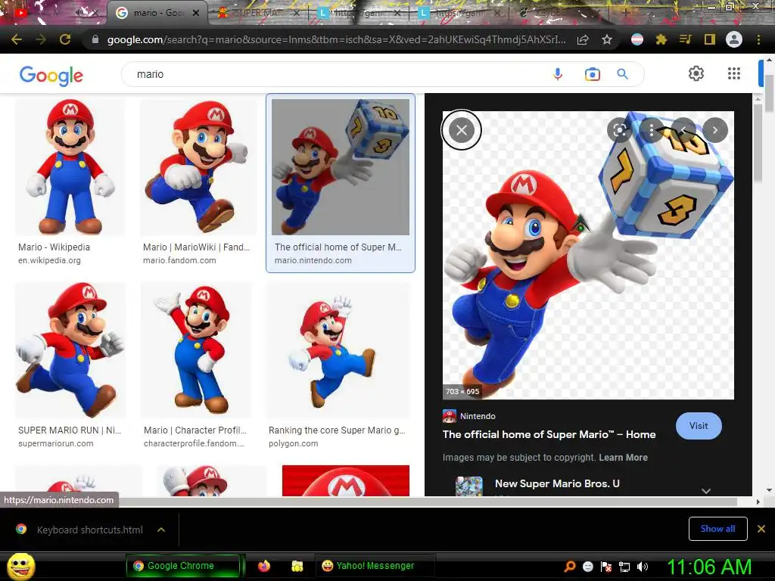Click en.wikipedia.org source link
This screenshot has width=775, height=581.
[x=49, y=260]
